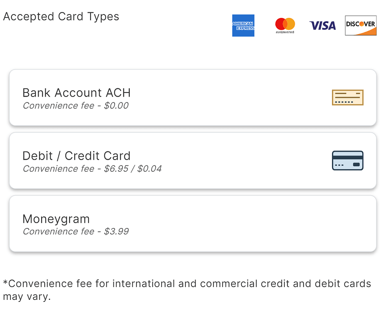391x311 pixels.
Task: Choose the Debit / Credit Card payment method
Action: [x=193, y=160]
